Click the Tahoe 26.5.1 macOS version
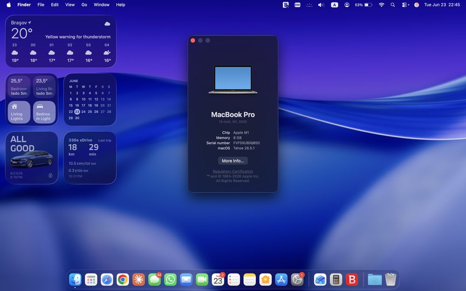This screenshot has width=466, height=291. pyautogui.click(x=244, y=148)
